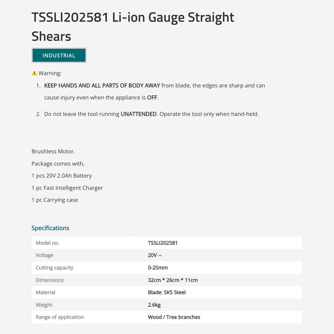Click the Wood / Tree branches value
The width and height of the screenshot is (334, 334).
point(174,317)
